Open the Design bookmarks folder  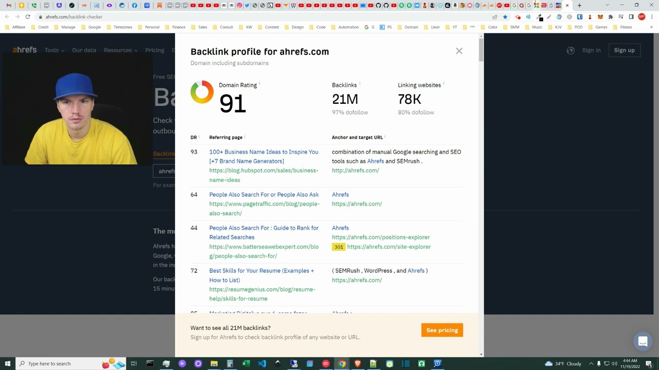(294, 27)
